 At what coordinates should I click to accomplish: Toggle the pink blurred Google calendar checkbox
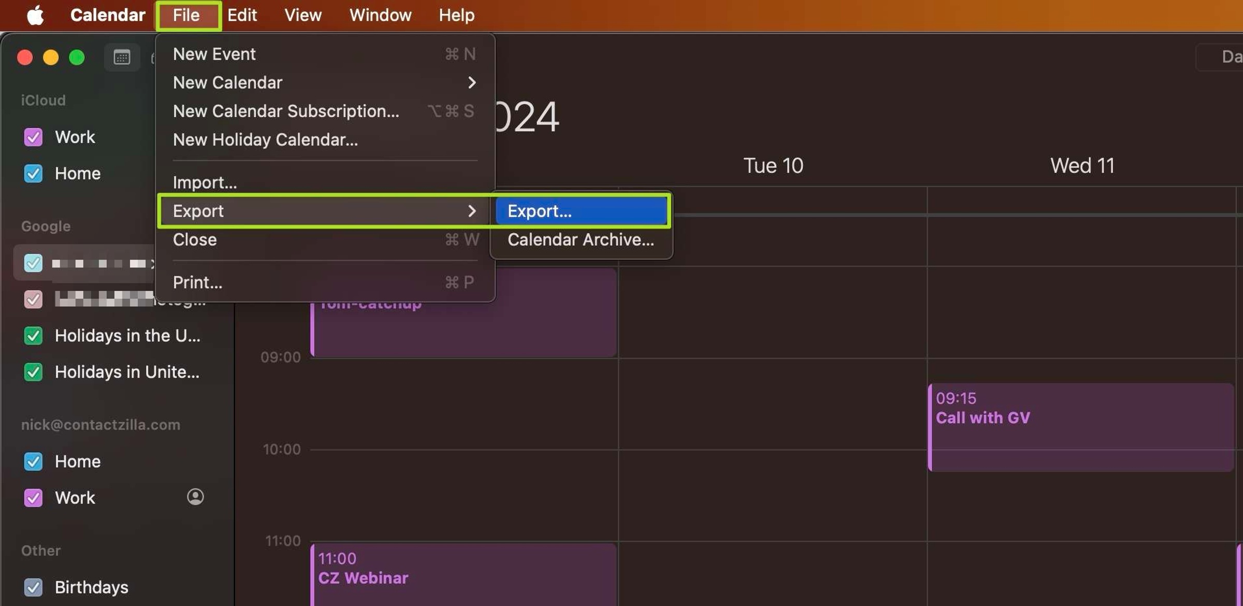33,299
